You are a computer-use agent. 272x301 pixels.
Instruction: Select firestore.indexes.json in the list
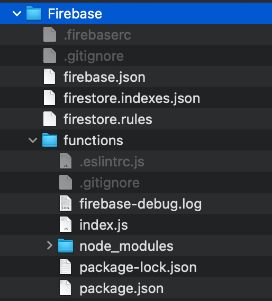[132, 98]
